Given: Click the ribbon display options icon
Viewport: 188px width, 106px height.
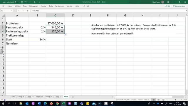Looking at the screenshot, I should pos(168,2).
